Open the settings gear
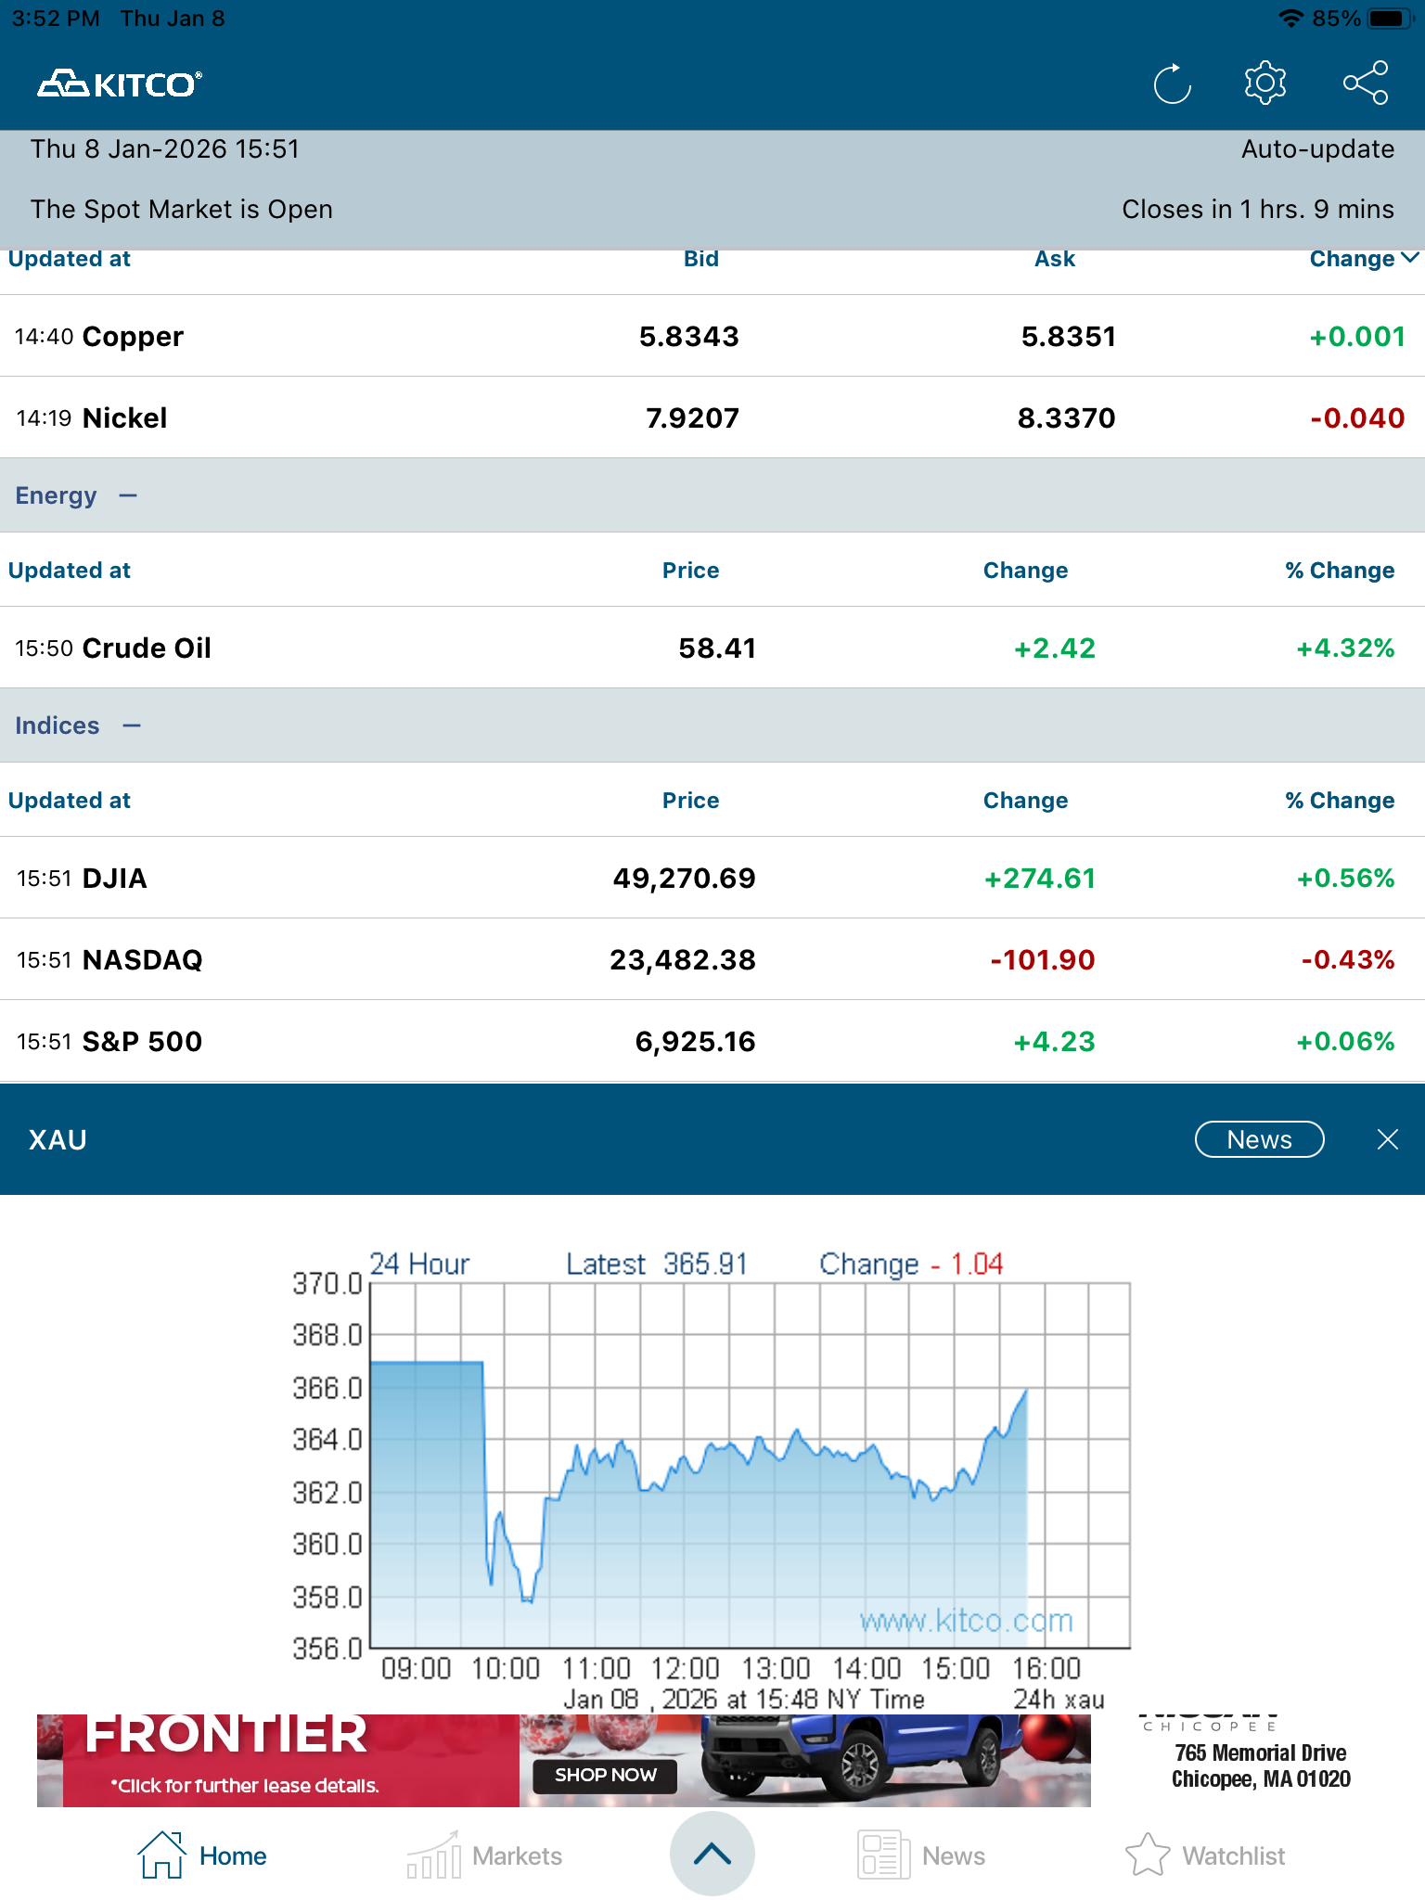The width and height of the screenshot is (1425, 1900). pos(1265,83)
